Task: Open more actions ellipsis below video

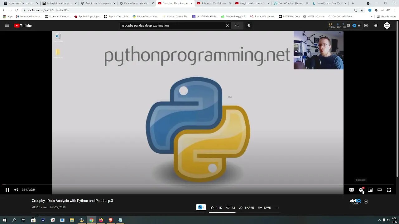Action: tap(277, 208)
